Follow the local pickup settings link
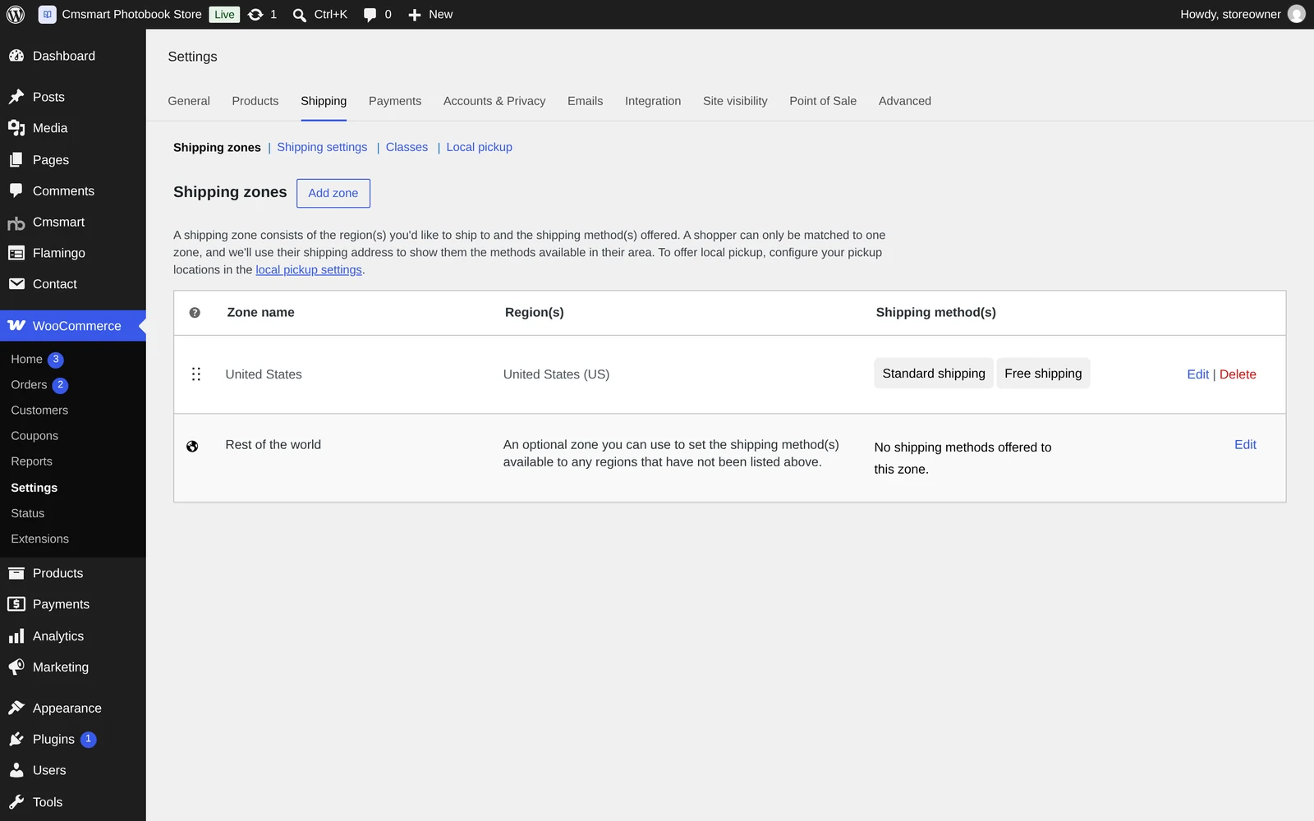 point(309,270)
